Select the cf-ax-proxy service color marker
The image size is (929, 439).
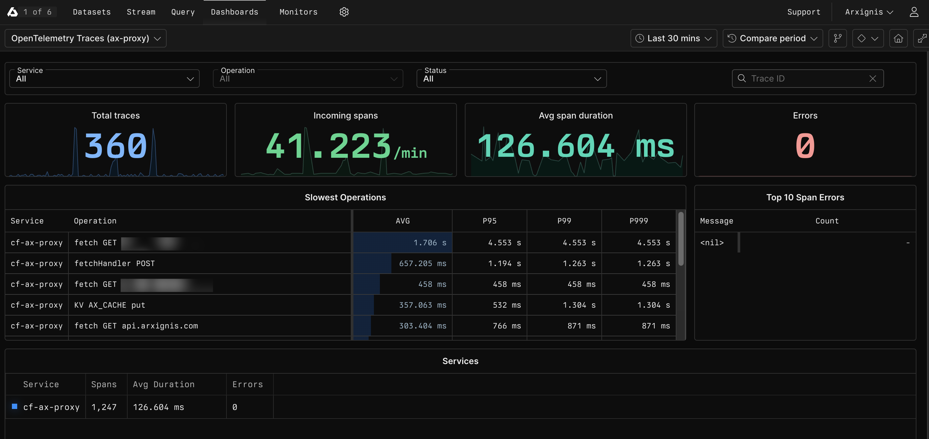[15, 407]
